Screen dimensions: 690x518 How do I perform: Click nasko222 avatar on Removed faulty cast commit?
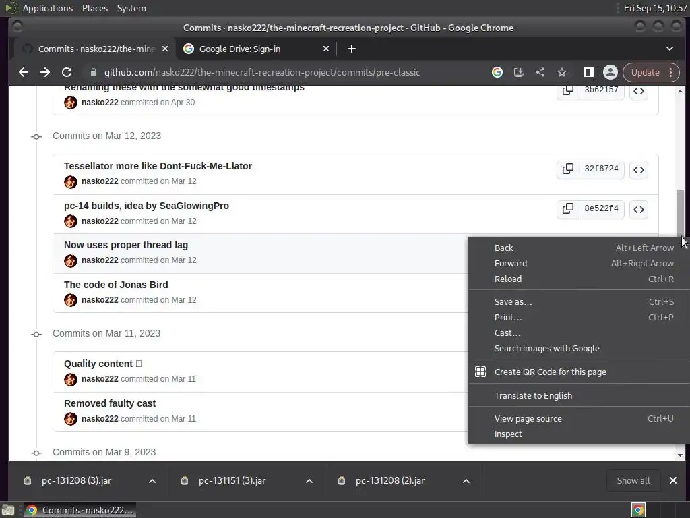click(x=70, y=419)
